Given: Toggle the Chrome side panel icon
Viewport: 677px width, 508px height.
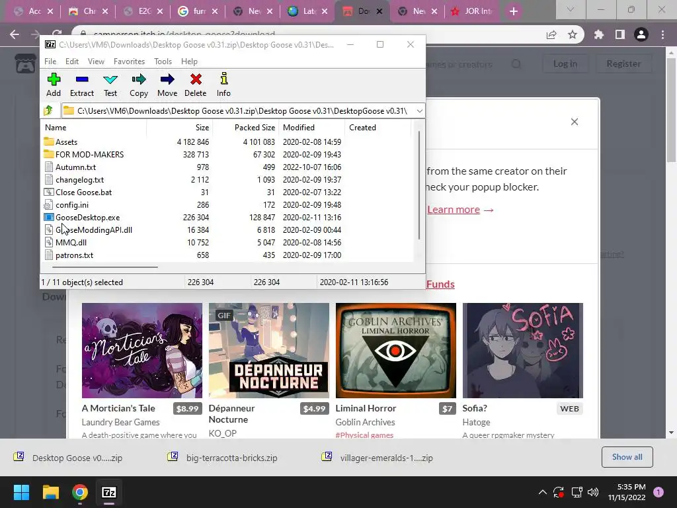Looking at the screenshot, I should [620, 34].
